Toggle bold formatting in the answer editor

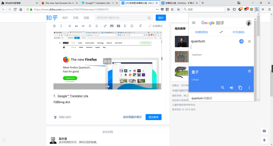click(54, 26)
